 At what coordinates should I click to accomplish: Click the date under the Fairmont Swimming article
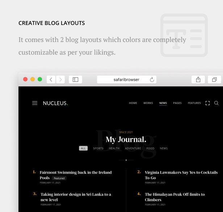point(50,183)
